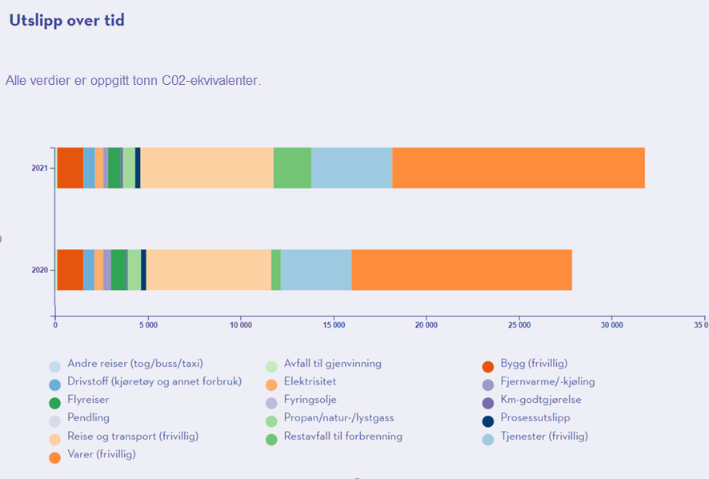Click the Avfall til gjenvinning legend dot
The height and width of the screenshot is (479, 709).
[271, 365]
